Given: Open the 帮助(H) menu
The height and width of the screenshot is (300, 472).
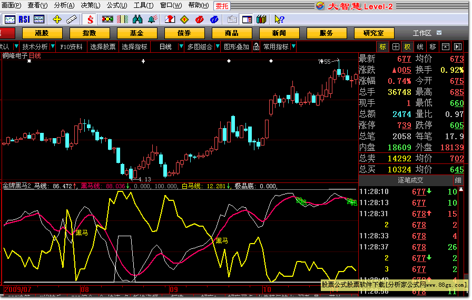Looking at the screenshot, I should (199, 5).
